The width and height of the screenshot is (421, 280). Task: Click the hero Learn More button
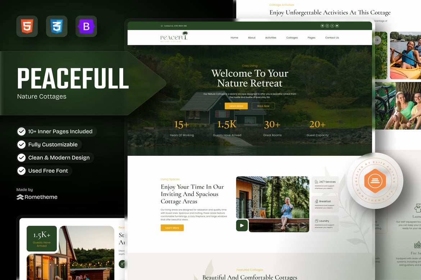(236, 106)
